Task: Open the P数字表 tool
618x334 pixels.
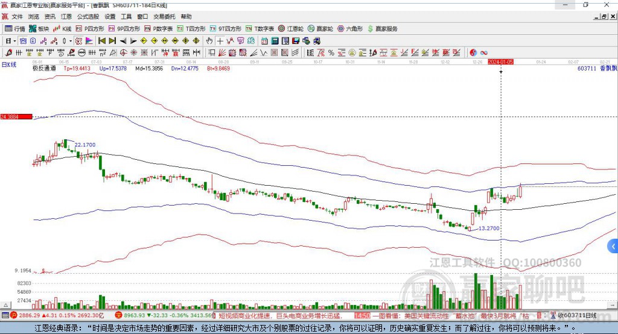Action: [159, 29]
